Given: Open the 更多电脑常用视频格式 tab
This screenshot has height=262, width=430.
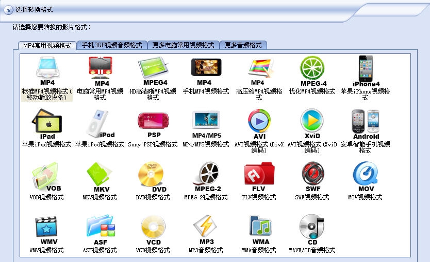Looking at the screenshot, I should (x=183, y=45).
